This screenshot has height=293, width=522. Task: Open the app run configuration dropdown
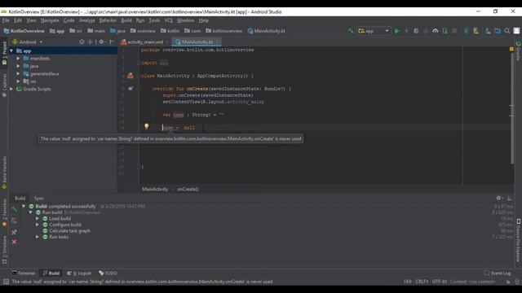pos(374,31)
